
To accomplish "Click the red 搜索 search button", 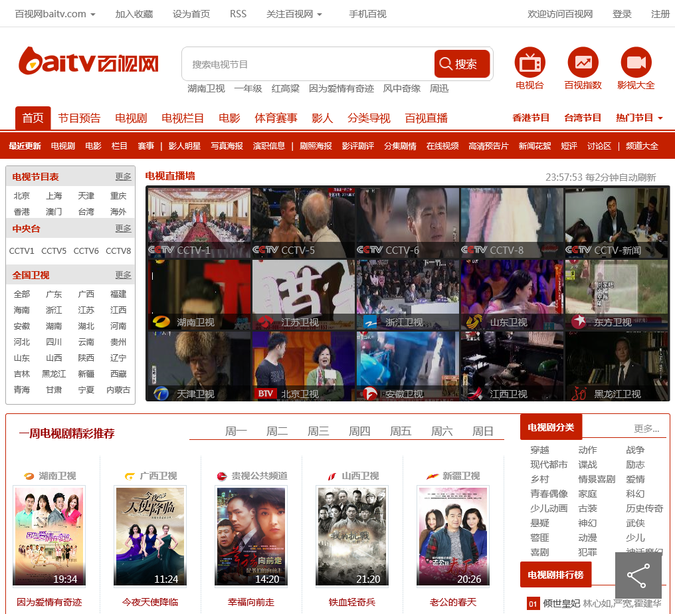I will (x=462, y=64).
